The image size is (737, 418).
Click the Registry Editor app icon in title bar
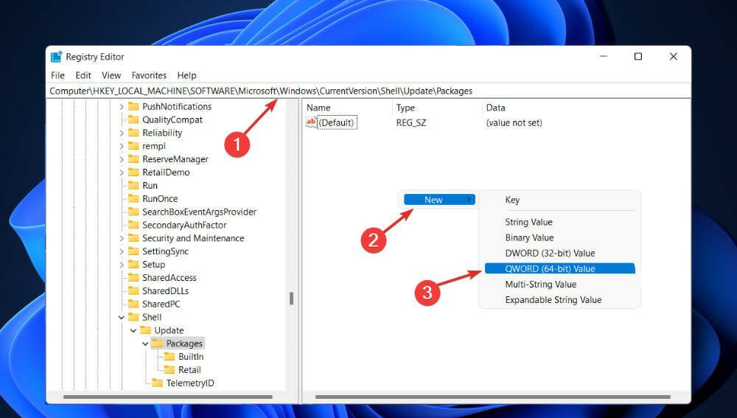(x=57, y=57)
